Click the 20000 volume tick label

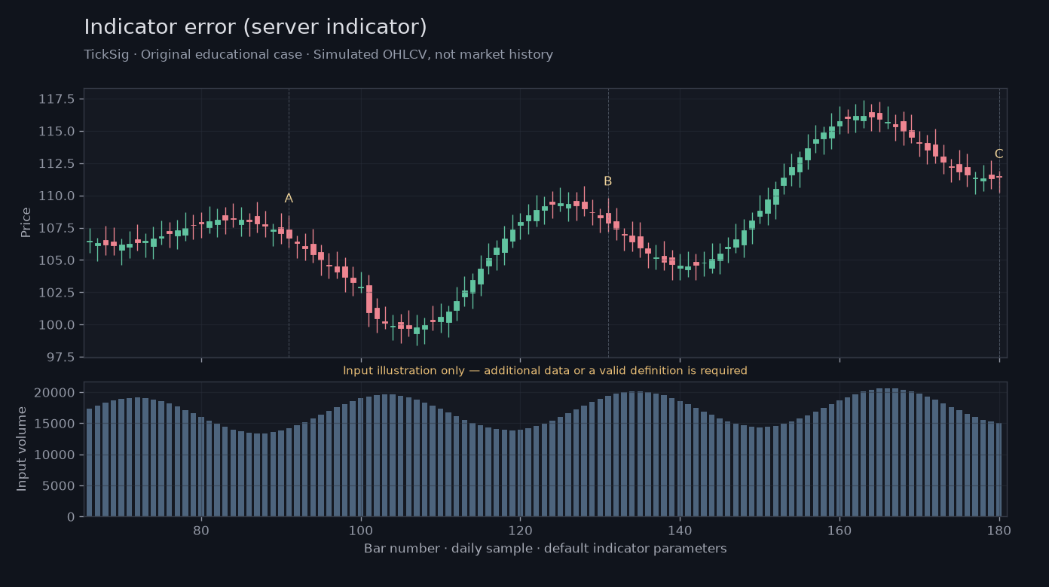tap(56, 393)
